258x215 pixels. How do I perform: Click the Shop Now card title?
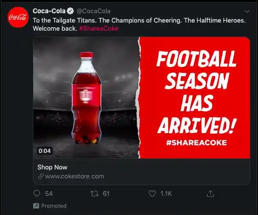52,167
